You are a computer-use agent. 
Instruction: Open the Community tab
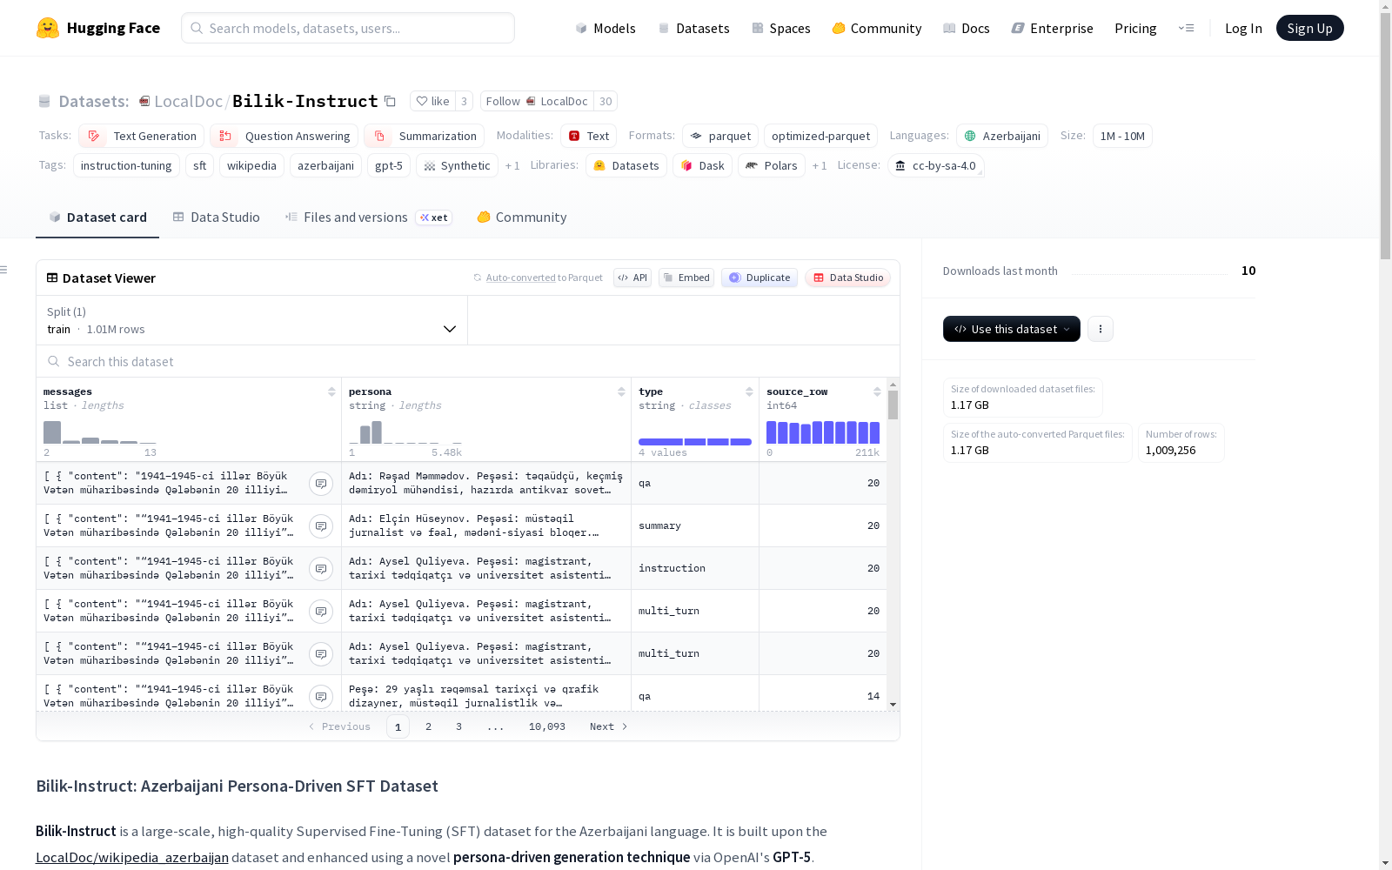pyautogui.click(x=522, y=217)
